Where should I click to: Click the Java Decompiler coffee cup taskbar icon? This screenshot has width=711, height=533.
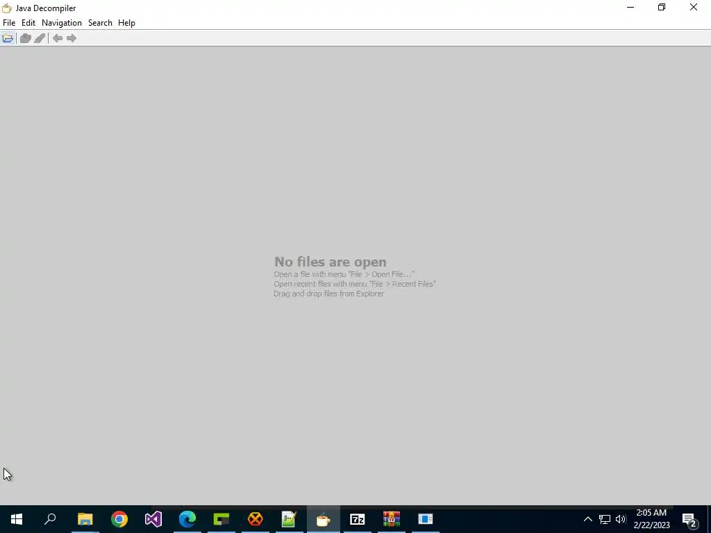pyautogui.click(x=324, y=519)
